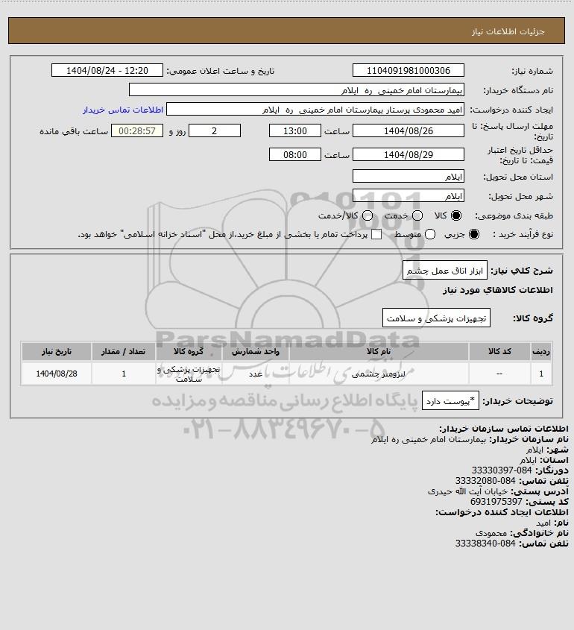Click the organization phone number 33332080-084
The height and width of the screenshot is (630, 574).
point(485,481)
